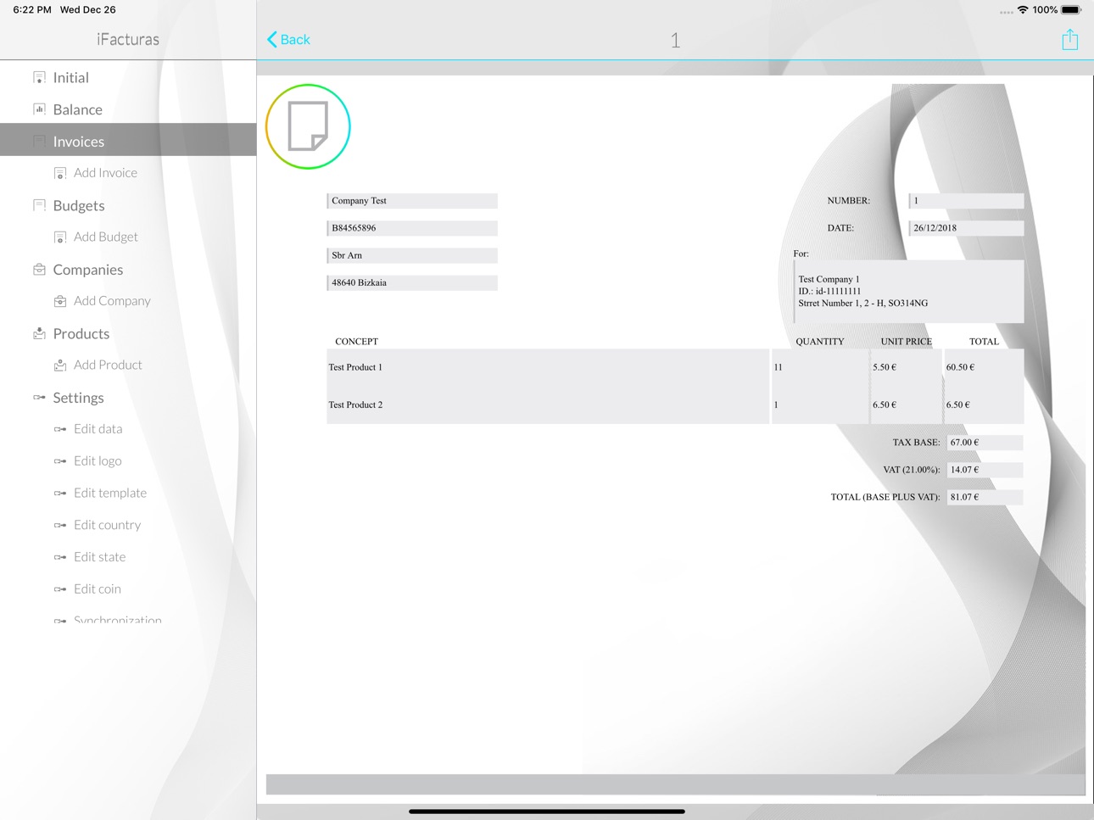The image size is (1094, 820).
Task: Click the Edit coin icon
Action: click(x=60, y=589)
